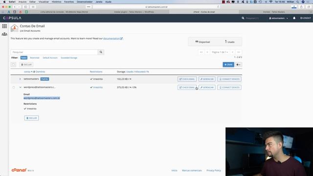The width and height of the screenshot is (313, 176).
Task: Click Logout in the header
Action: (x=305, y=18)
